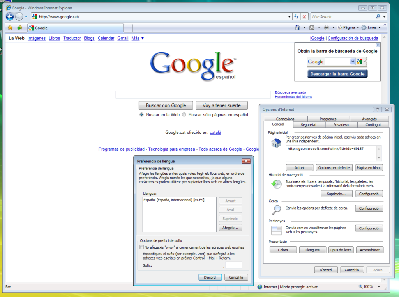Follow the 'català' language link
The width and height of the screenshot is (399, 297).
click(215, 132)
